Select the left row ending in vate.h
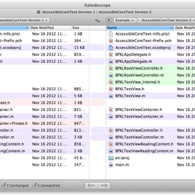 (x=44, y=103)
